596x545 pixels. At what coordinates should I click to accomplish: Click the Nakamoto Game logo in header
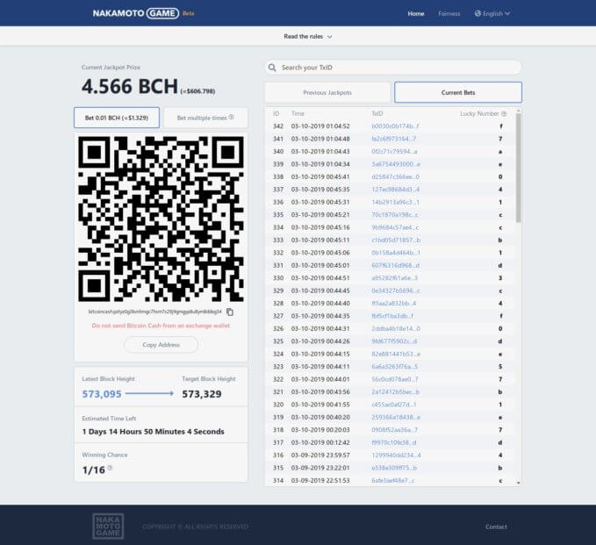point(135,13)
